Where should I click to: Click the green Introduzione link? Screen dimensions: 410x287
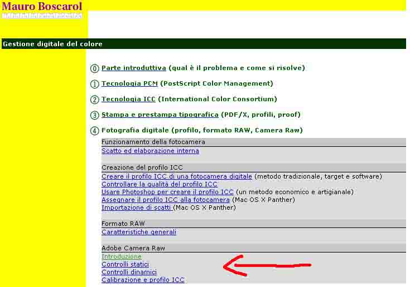tap(121, 256)
